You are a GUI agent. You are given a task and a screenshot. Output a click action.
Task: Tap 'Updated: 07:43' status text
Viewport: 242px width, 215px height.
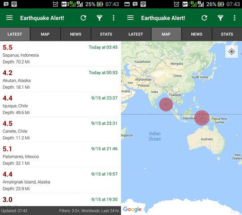pyautogui.click(x=14, y=211)
